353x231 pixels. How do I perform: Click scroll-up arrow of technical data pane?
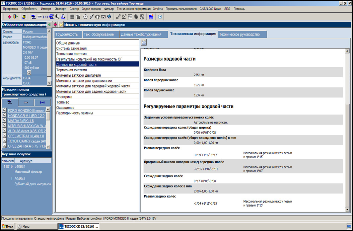pos(347,51)
